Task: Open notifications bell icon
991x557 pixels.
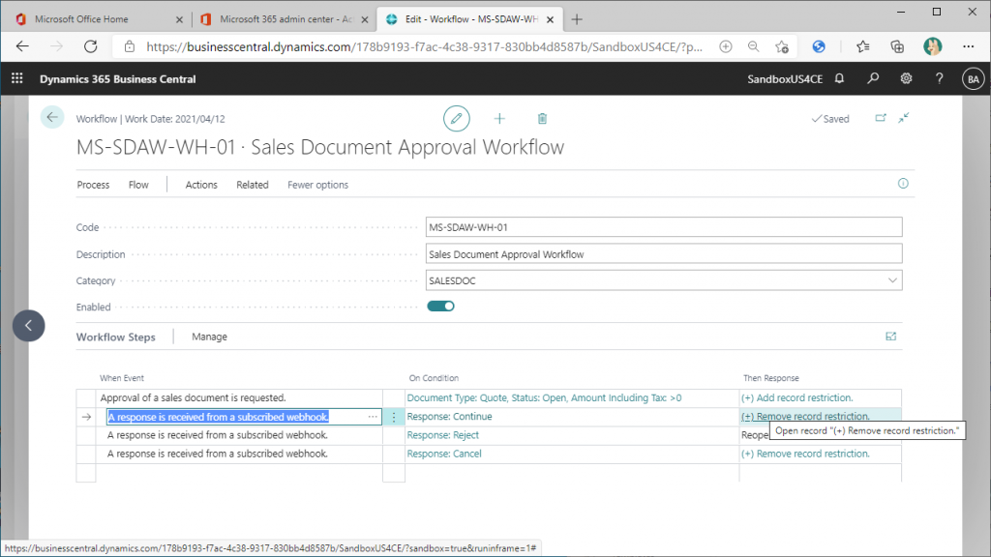Action: pos(839,79)
